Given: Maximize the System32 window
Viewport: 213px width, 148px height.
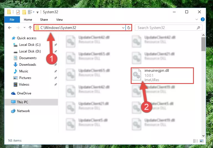Looking at the screenshot, I should tap(187, 12).
